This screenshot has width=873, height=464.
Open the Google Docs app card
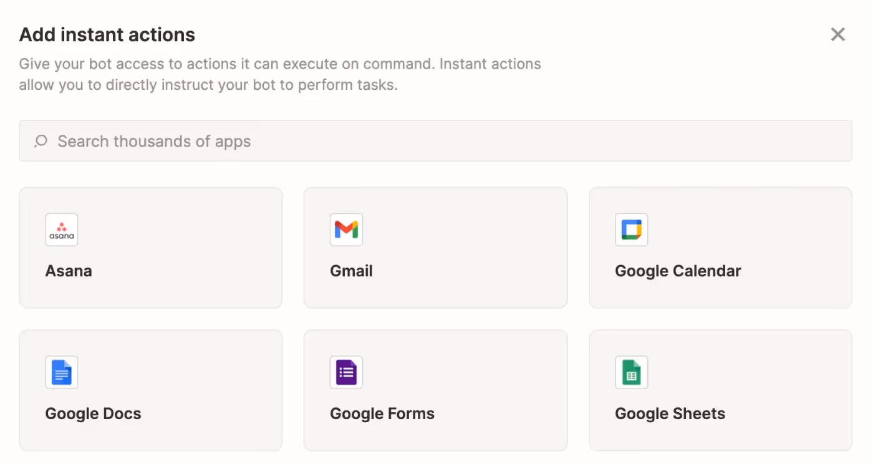coord(151,390)
